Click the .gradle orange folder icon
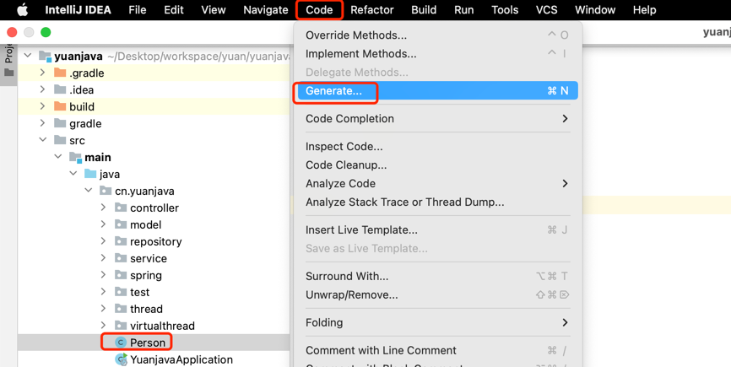 point(60,73)
